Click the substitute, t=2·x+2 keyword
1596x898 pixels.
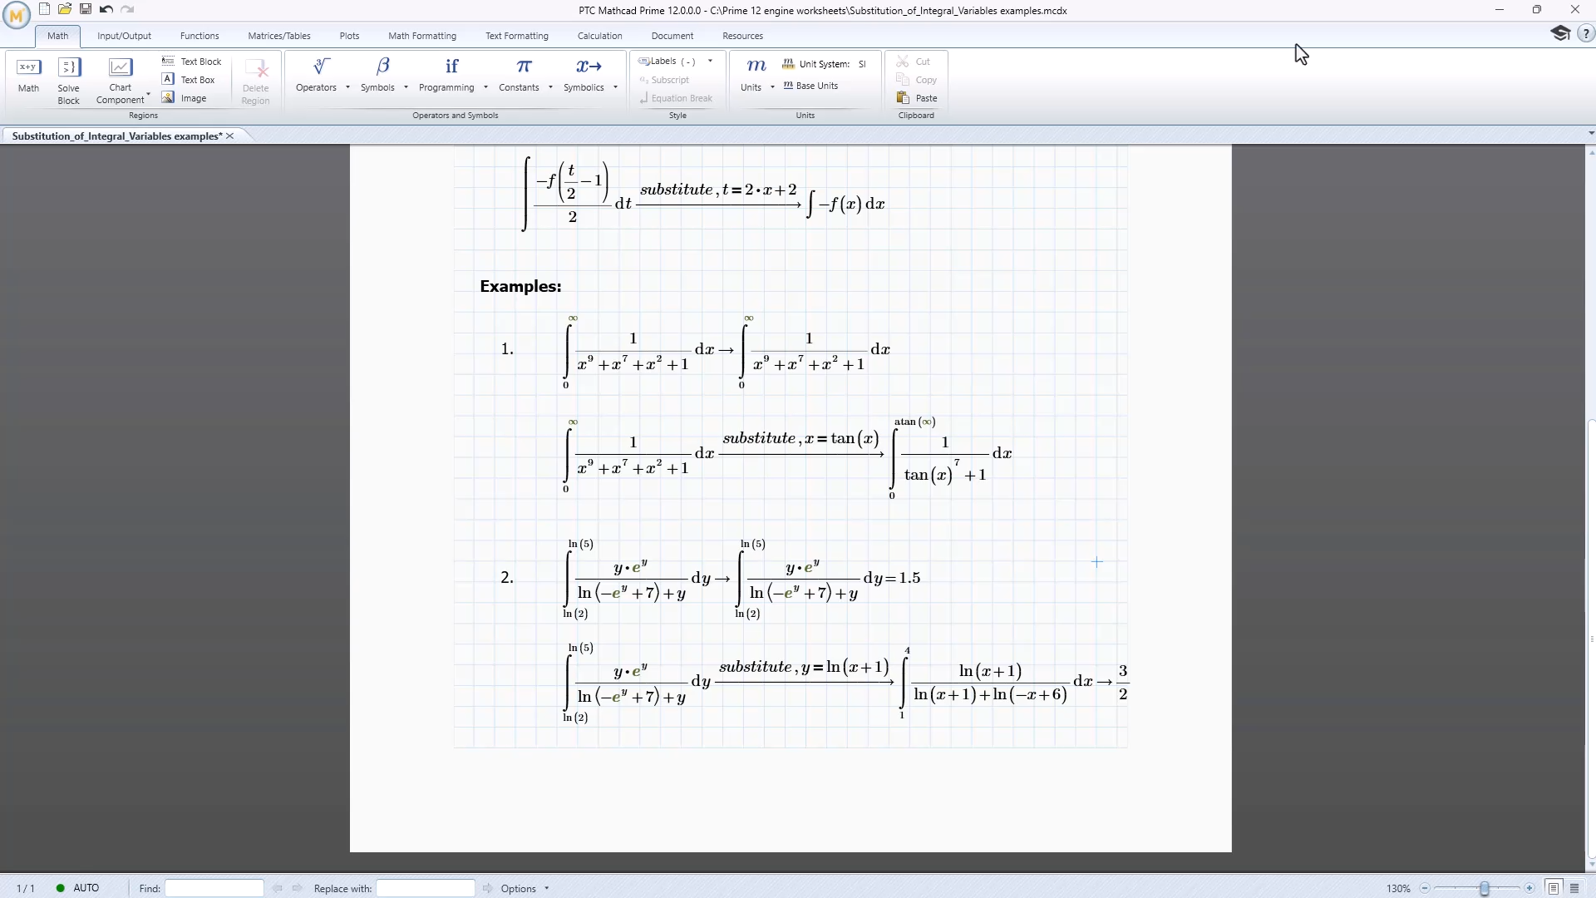[718, 190]
